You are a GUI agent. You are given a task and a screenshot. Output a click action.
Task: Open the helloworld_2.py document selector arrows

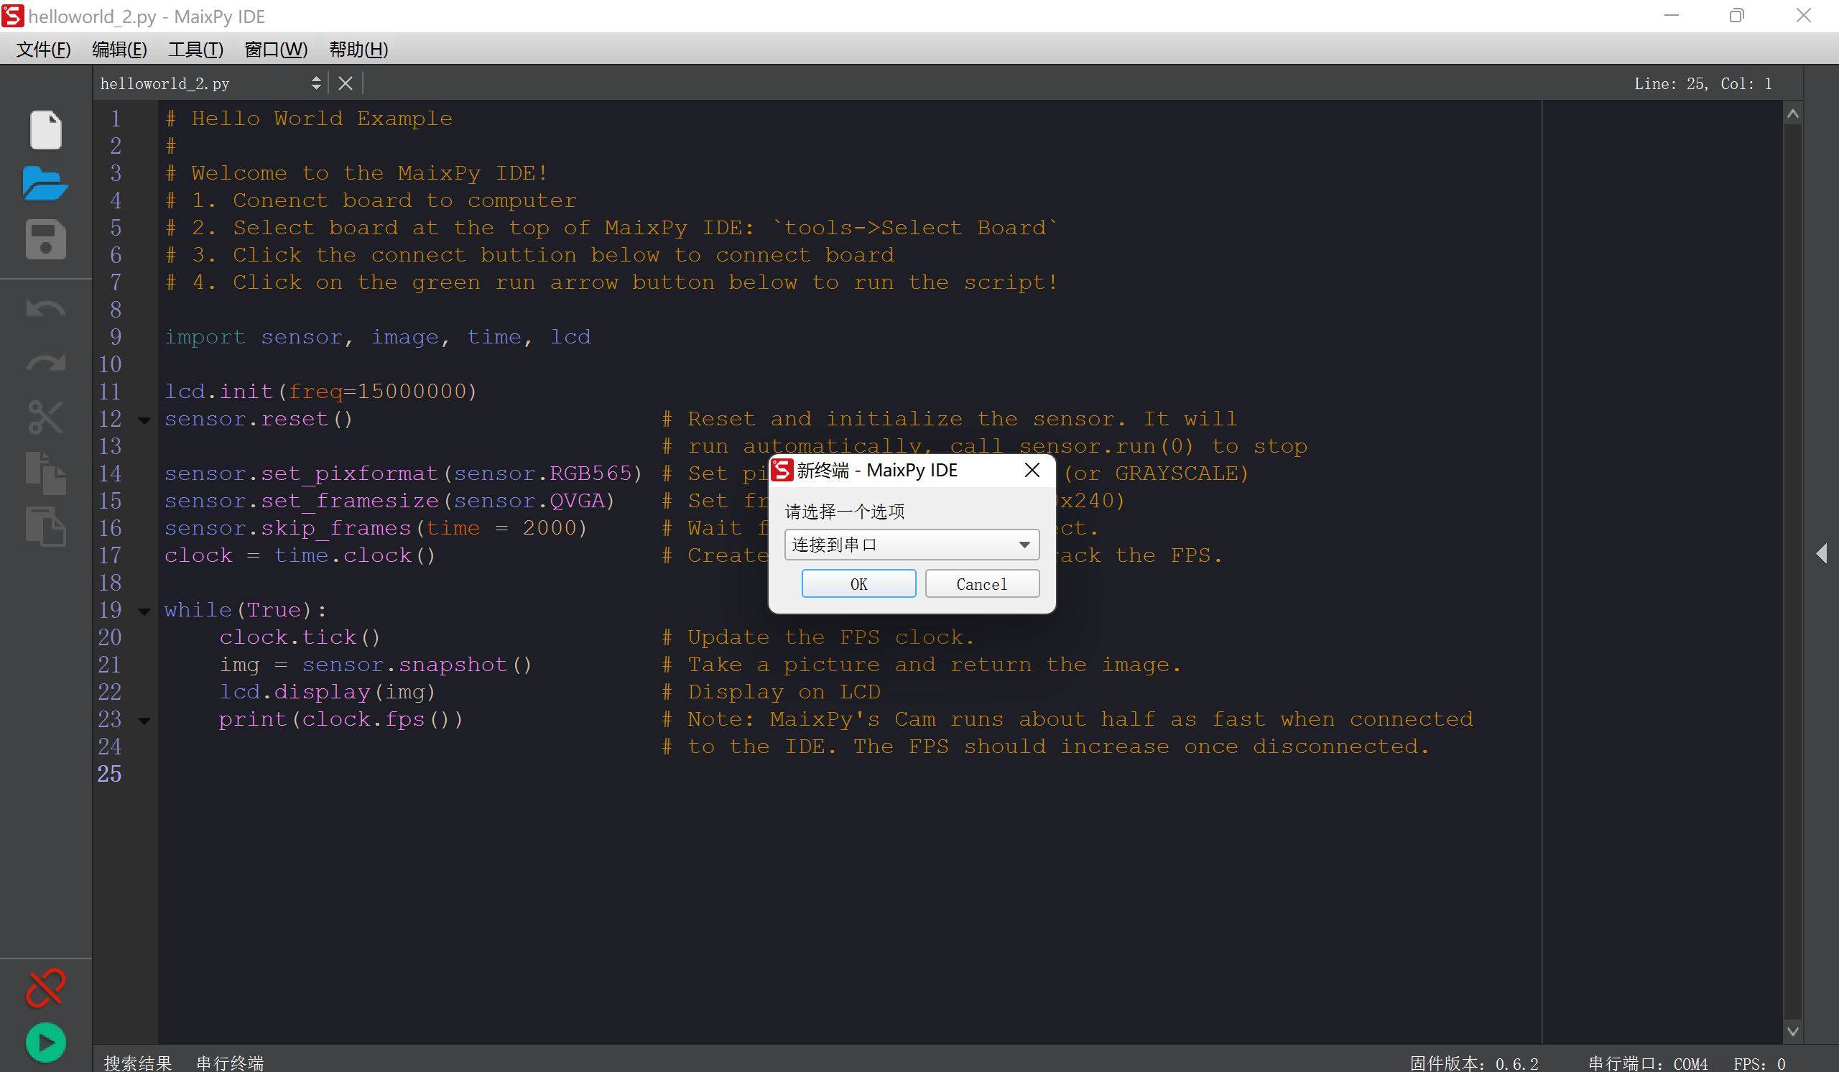[x=316, y=84]
